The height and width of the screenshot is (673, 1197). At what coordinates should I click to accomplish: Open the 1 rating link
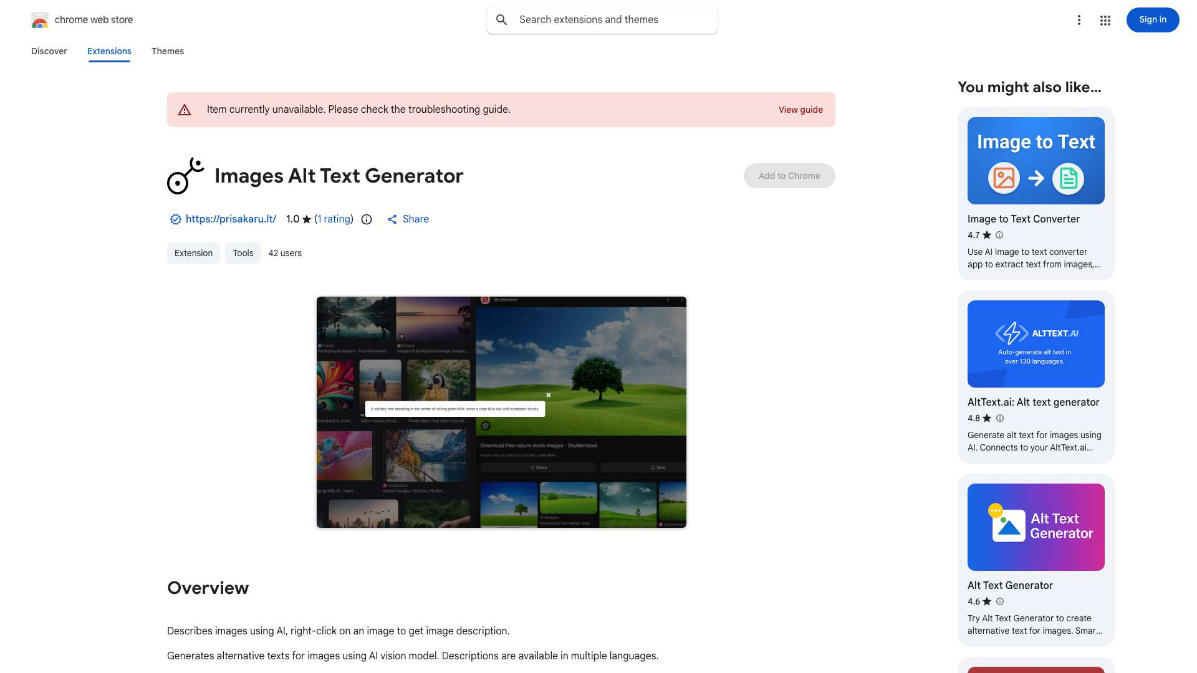(334, 219)
